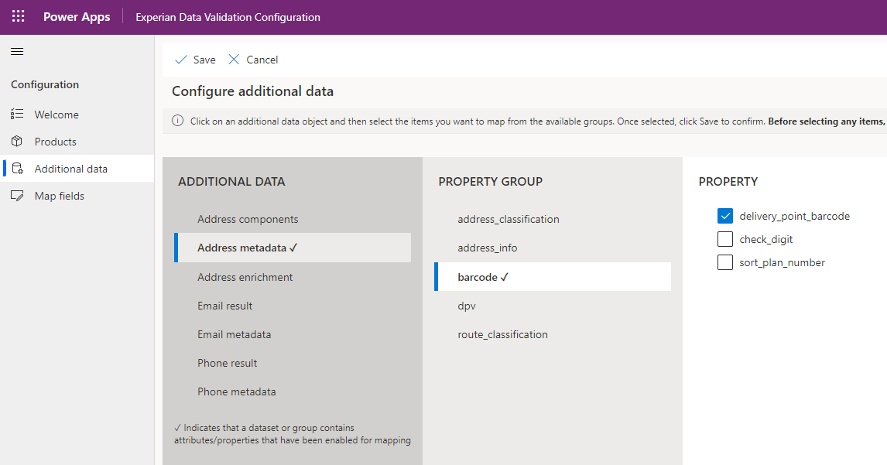Select the address_info property group
The width and height of the screenshot is (887, 465).
(486, 248)
